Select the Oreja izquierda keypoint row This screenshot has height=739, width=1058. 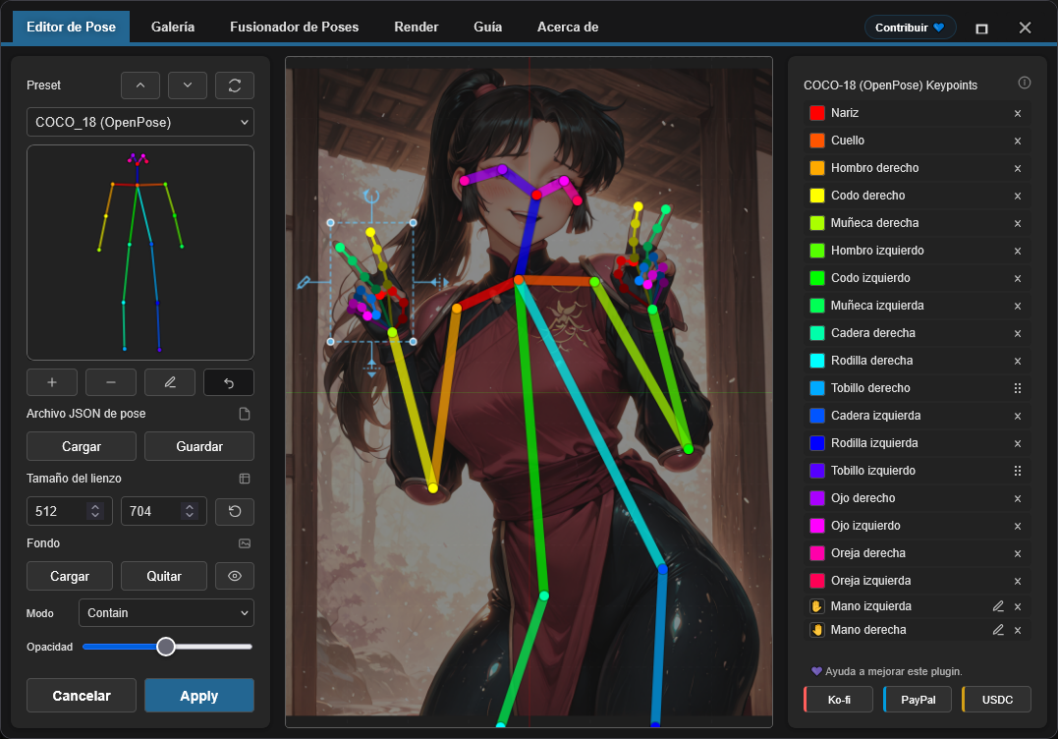[918, 581]
